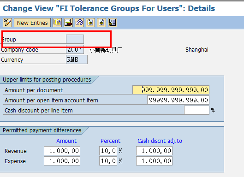This screenshot has width=244, height=177.
Task: Select the Amount per document field
Action: pos(171,90)
